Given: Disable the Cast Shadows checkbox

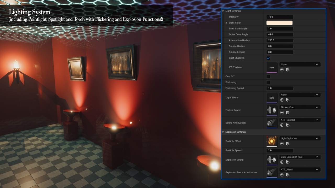Looking at the screenshot, I should tap(268, 58).
